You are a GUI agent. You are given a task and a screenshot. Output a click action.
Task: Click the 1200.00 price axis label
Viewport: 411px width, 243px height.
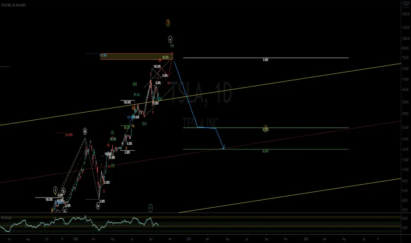pos(406,27)
